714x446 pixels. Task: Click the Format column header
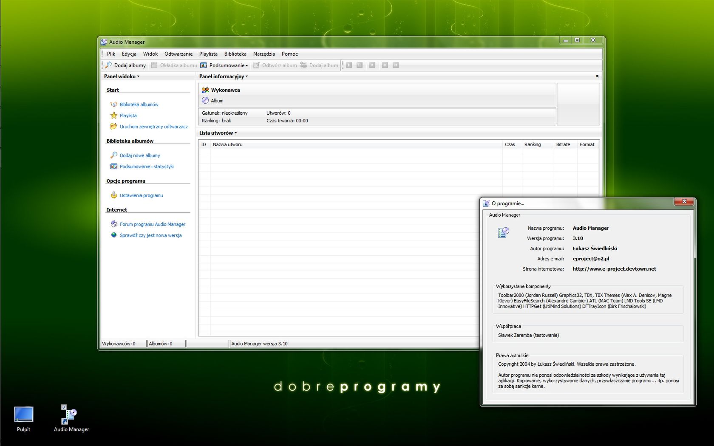(588, 144)
